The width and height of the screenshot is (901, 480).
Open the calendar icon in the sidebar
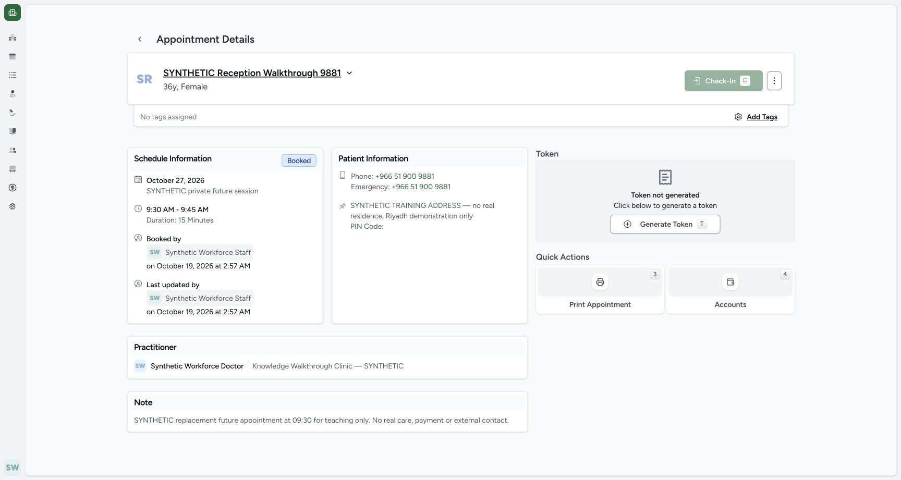[13, 56]
